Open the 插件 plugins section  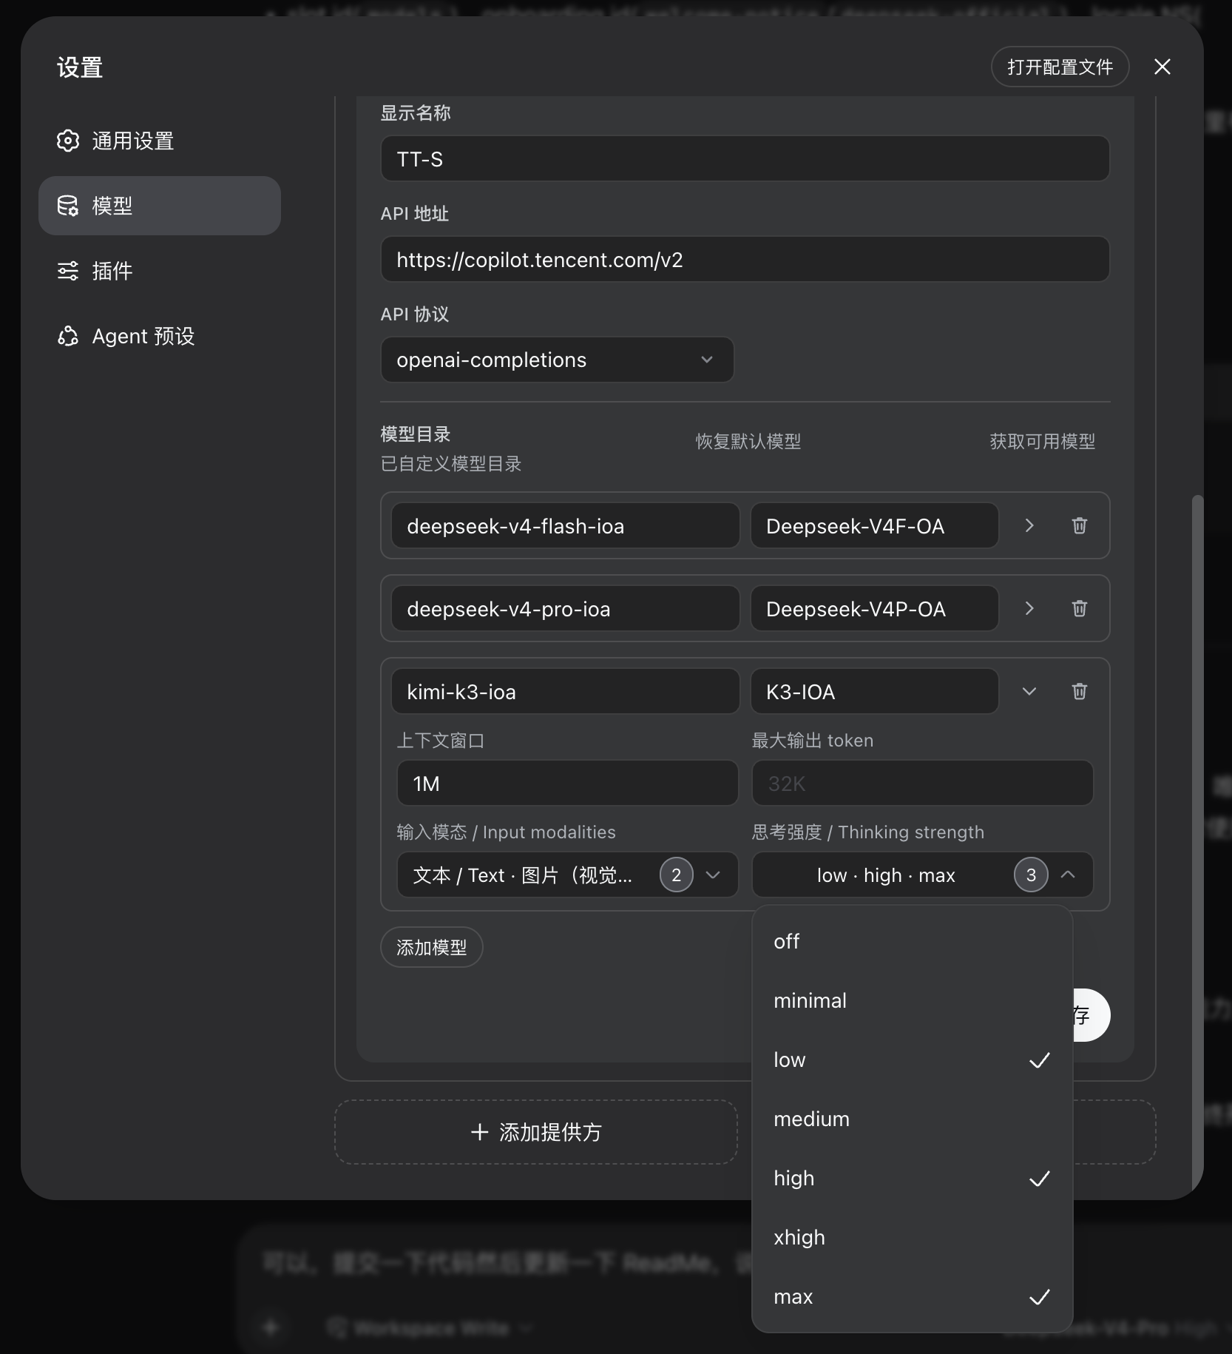coord(160,271)
